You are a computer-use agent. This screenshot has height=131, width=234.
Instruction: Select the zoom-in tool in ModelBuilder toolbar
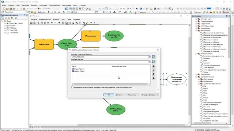click(77, 23)
